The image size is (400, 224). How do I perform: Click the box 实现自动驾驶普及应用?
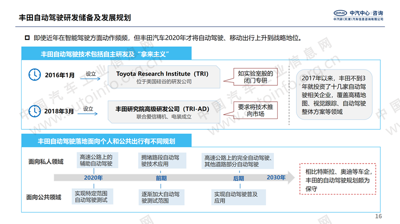(239, 197)
